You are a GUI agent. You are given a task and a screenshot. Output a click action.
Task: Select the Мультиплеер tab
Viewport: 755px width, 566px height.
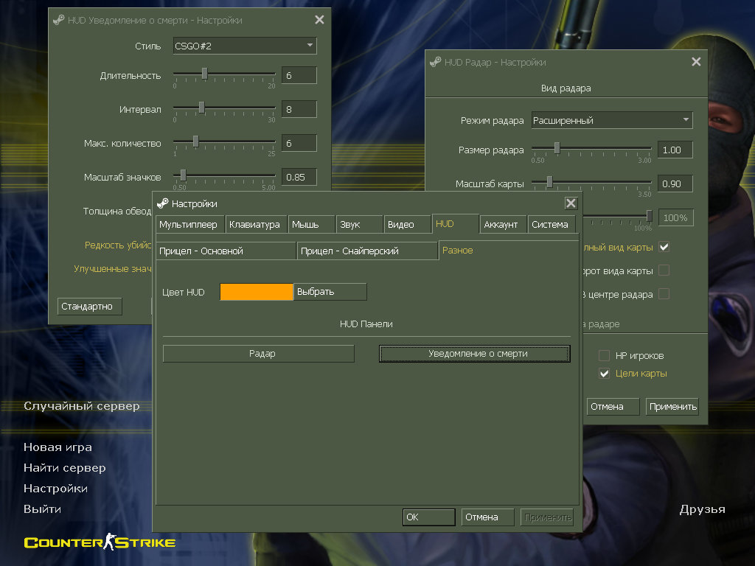[x=189, y=225]
